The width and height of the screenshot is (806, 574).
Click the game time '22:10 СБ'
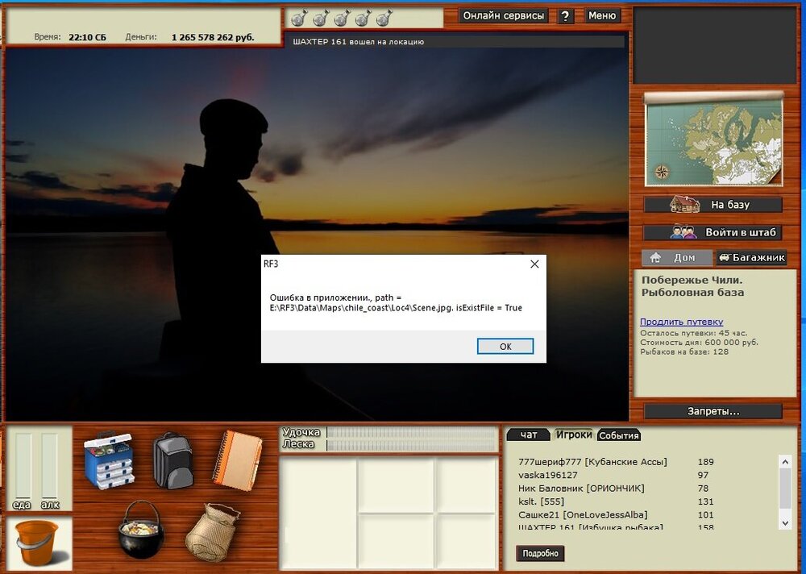coord(87,37)
